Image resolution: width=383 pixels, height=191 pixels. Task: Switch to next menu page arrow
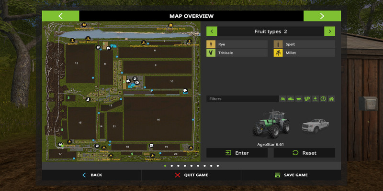[x=322, y=16]
